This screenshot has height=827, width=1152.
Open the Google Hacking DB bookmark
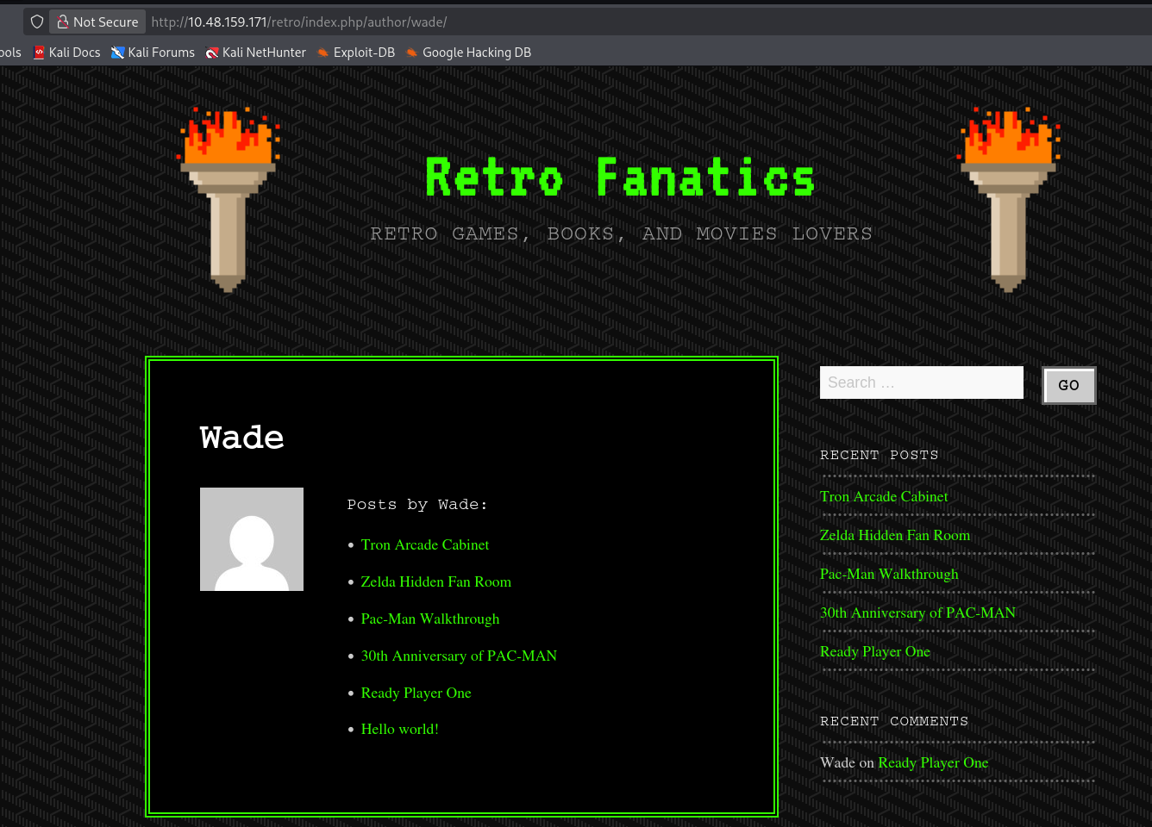tap(469, 53)
